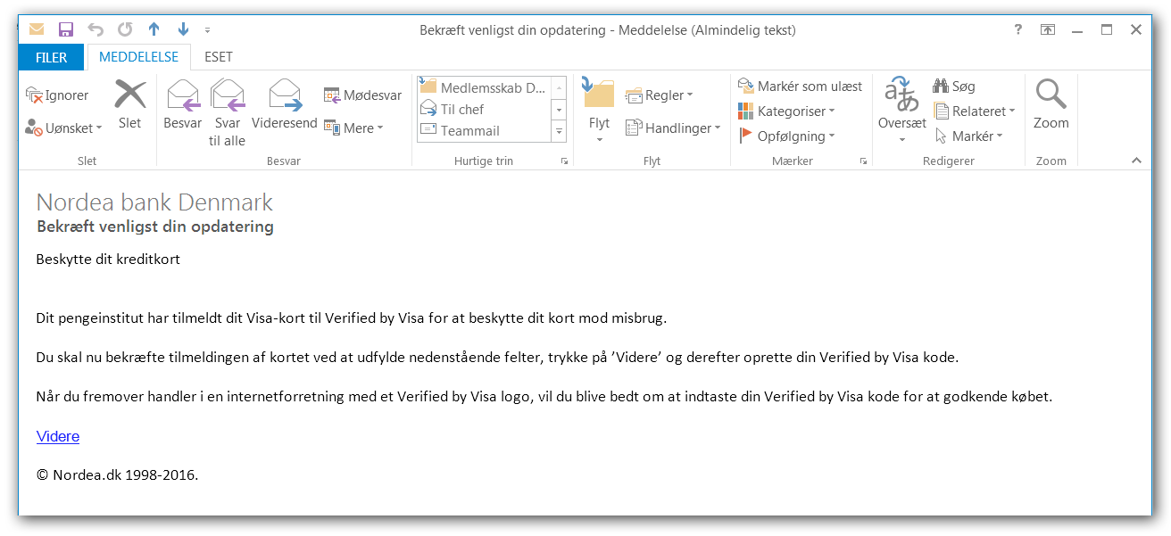Open the Opfølgning follow-up flag menu
The width and height of the screenshot is (1171, 536).
[786, 136]
